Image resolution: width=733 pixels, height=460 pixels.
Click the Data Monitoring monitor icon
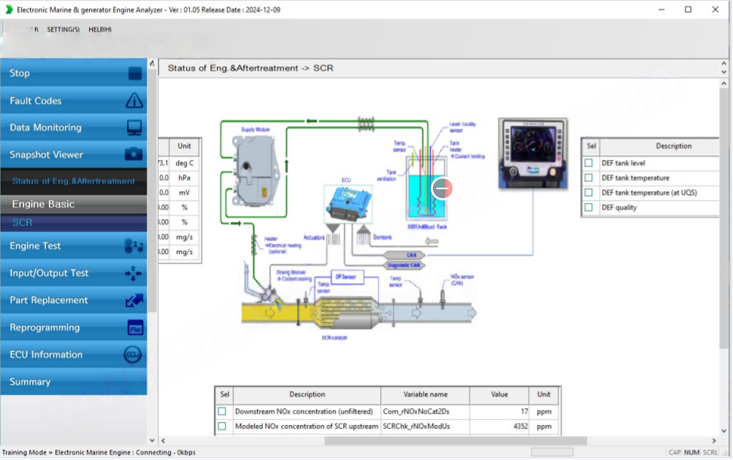tap(134, 128)
